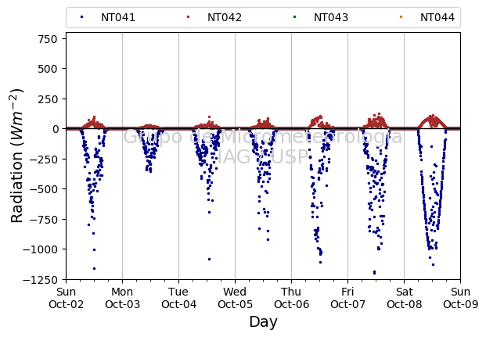Screen dimensions: 486x337
Task: Click the green NT043 legend marker
Action: pos(294,17)
